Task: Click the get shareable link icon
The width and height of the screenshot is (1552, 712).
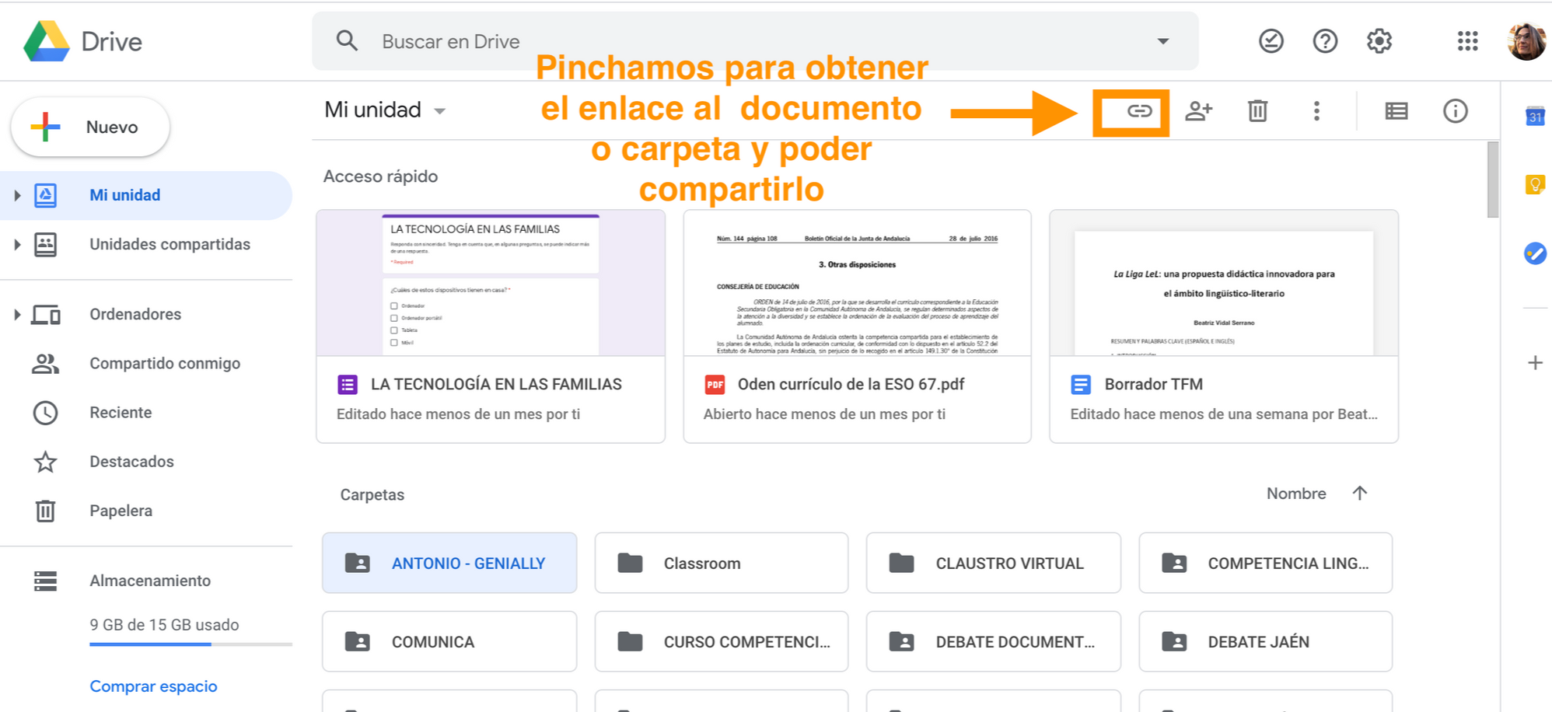Action: coord(1139,111)
